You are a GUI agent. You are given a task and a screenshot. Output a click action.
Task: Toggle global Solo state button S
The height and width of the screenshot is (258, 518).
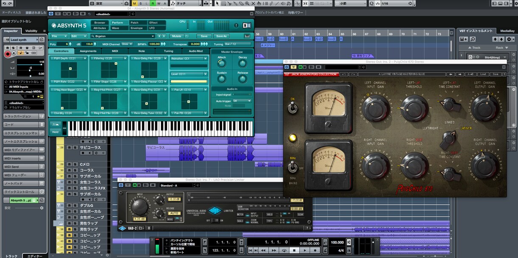141,3
